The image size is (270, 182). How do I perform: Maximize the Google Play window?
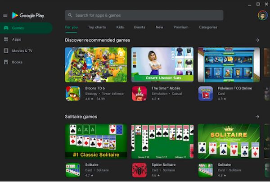click(258, 4)
